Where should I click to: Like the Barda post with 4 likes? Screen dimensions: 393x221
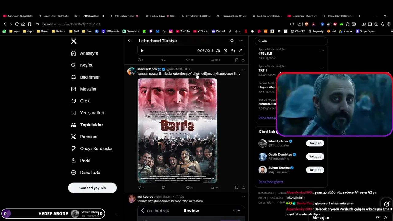(x=189, y=187)
